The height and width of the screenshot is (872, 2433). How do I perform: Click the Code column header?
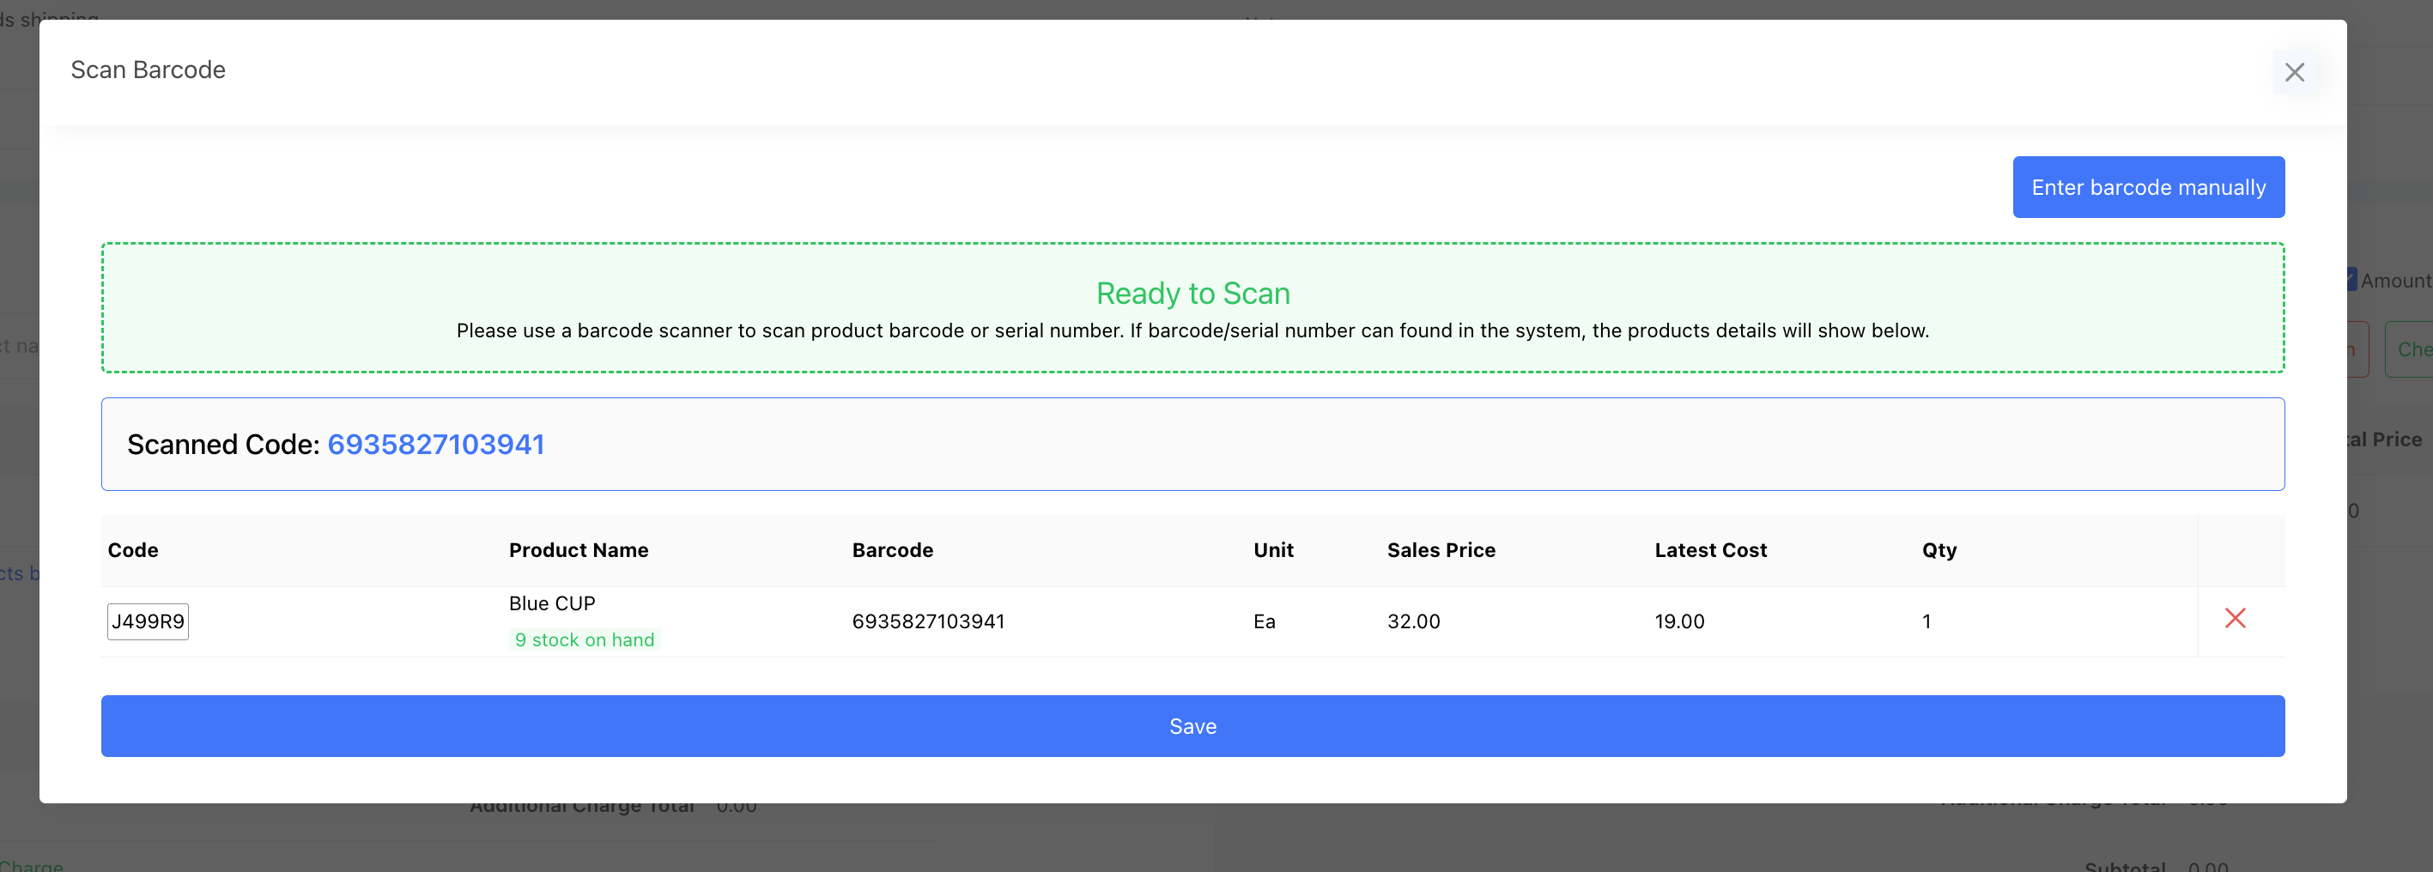click(132, 550)
